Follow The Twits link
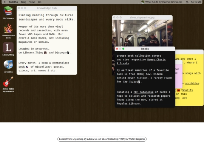This screenshot has width=204, height=153. pyautogui.click(x=130, y=82)
